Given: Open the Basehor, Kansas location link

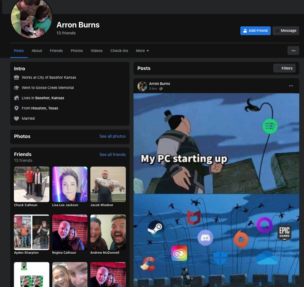Looking at the screenshot, I should point(50,98).
